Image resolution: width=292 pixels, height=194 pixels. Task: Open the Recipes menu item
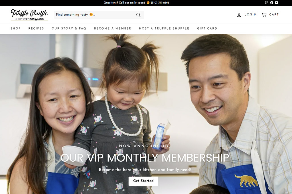tap(36, 28)
